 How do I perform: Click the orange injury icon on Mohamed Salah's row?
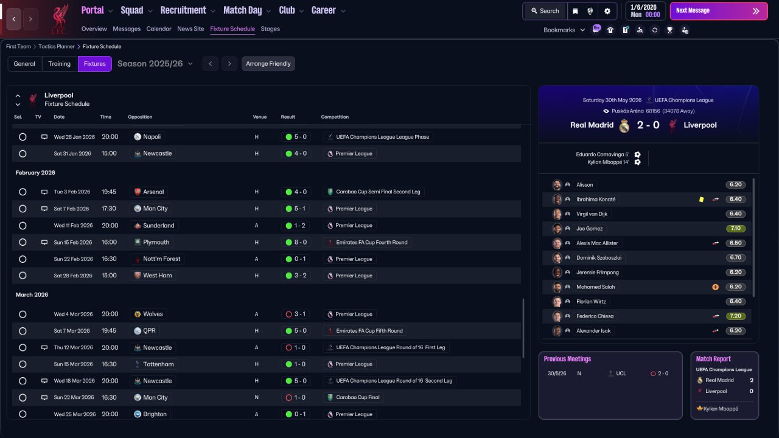(715, 287)
